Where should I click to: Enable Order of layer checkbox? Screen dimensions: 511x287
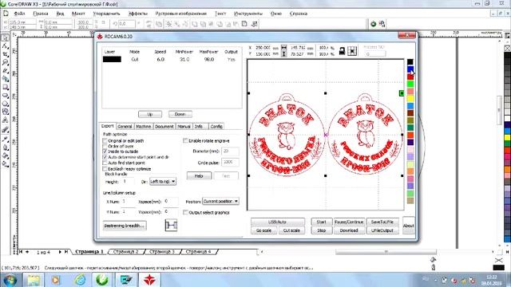click(105, 146)
